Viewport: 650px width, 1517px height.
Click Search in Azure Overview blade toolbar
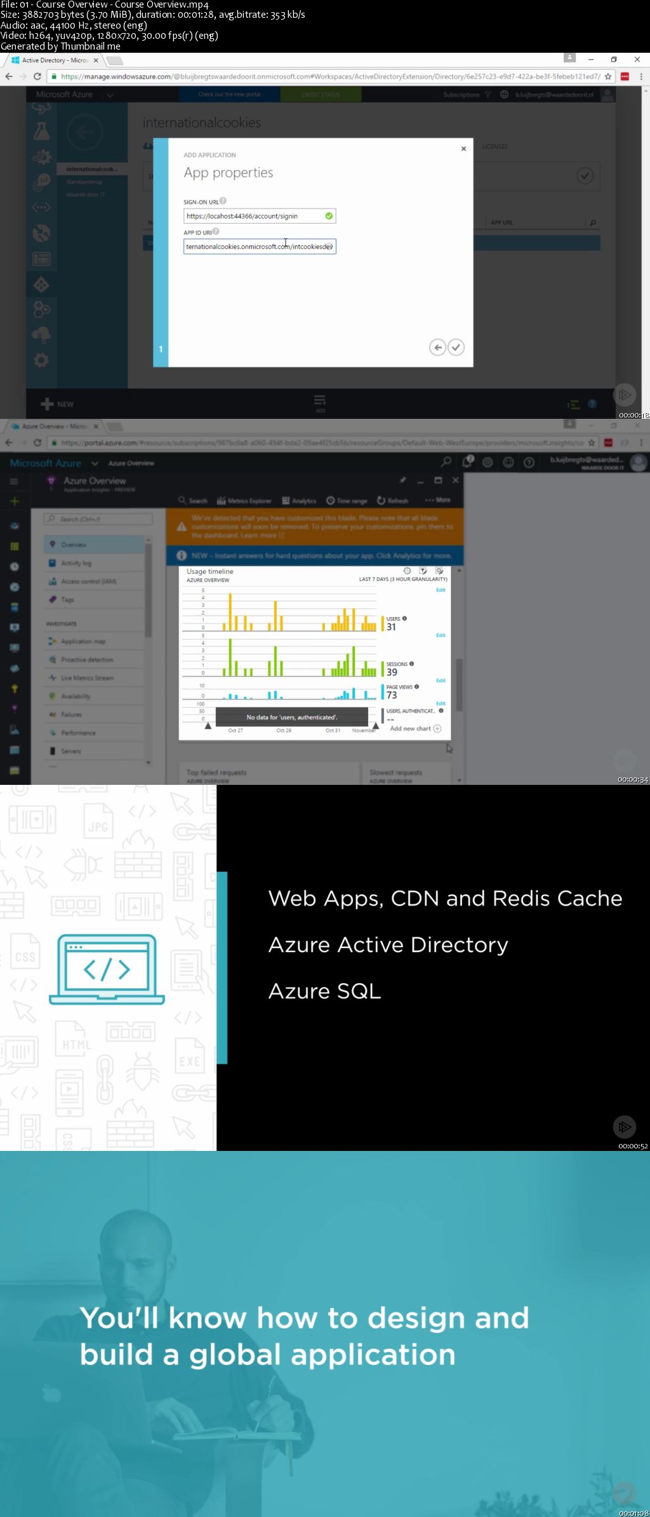click(193, 501)
